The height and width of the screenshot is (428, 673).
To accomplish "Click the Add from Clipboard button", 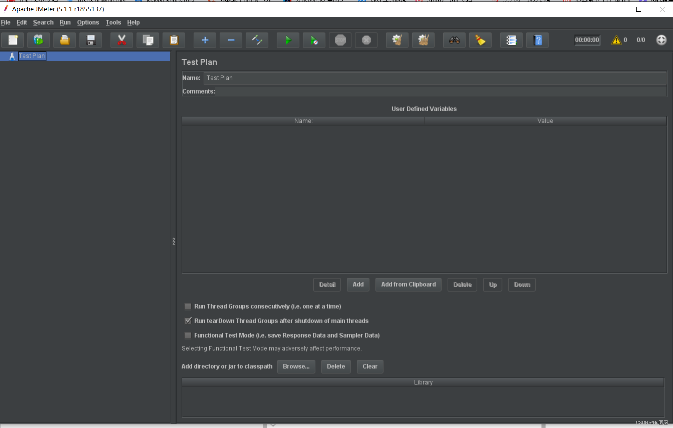I will tap(409, 285).
